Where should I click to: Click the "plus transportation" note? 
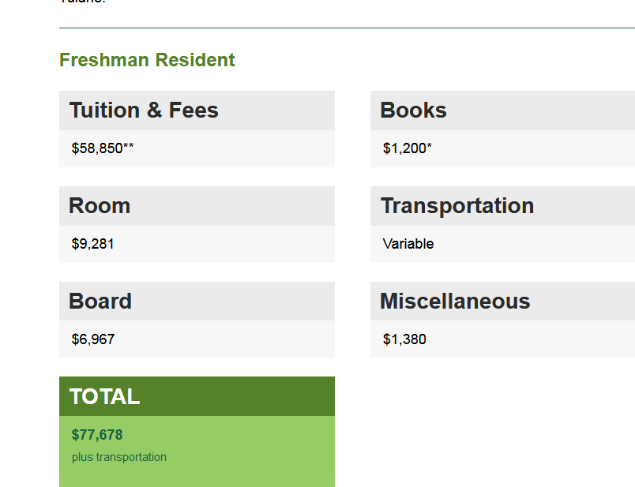tap(119, 457)
